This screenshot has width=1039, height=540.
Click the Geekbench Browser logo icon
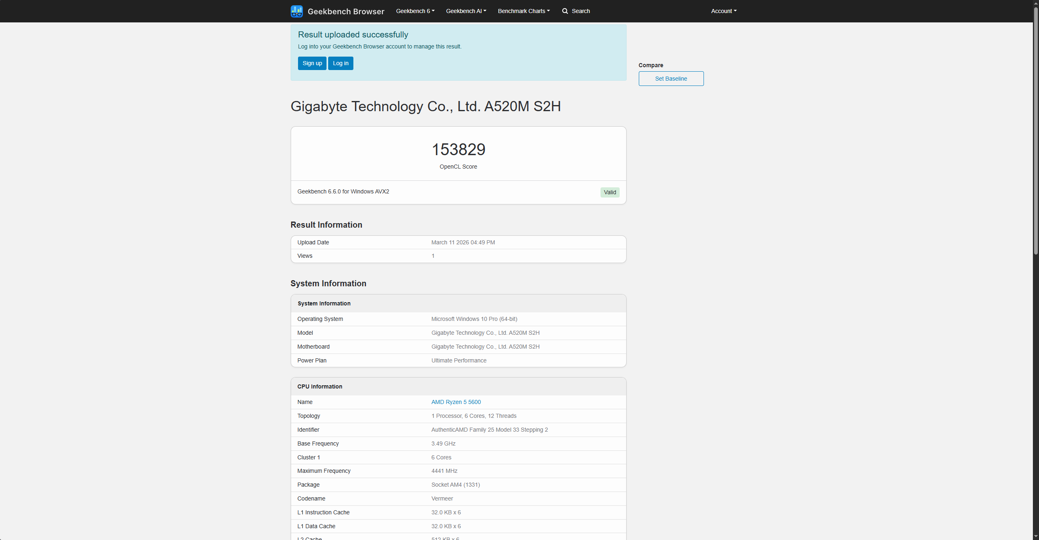click(x=297, y=11)
